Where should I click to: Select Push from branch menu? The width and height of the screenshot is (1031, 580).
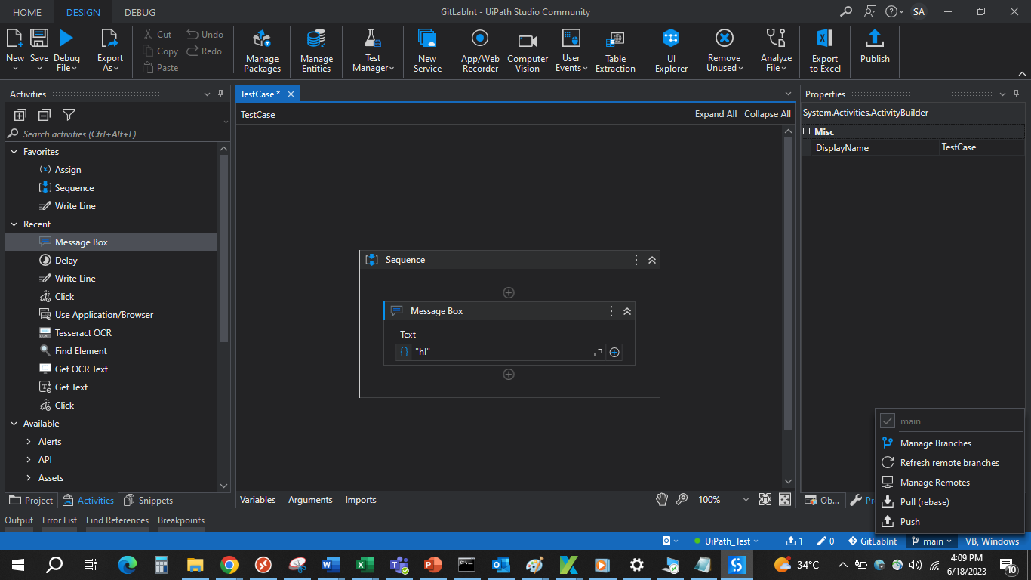click(949, 522)
